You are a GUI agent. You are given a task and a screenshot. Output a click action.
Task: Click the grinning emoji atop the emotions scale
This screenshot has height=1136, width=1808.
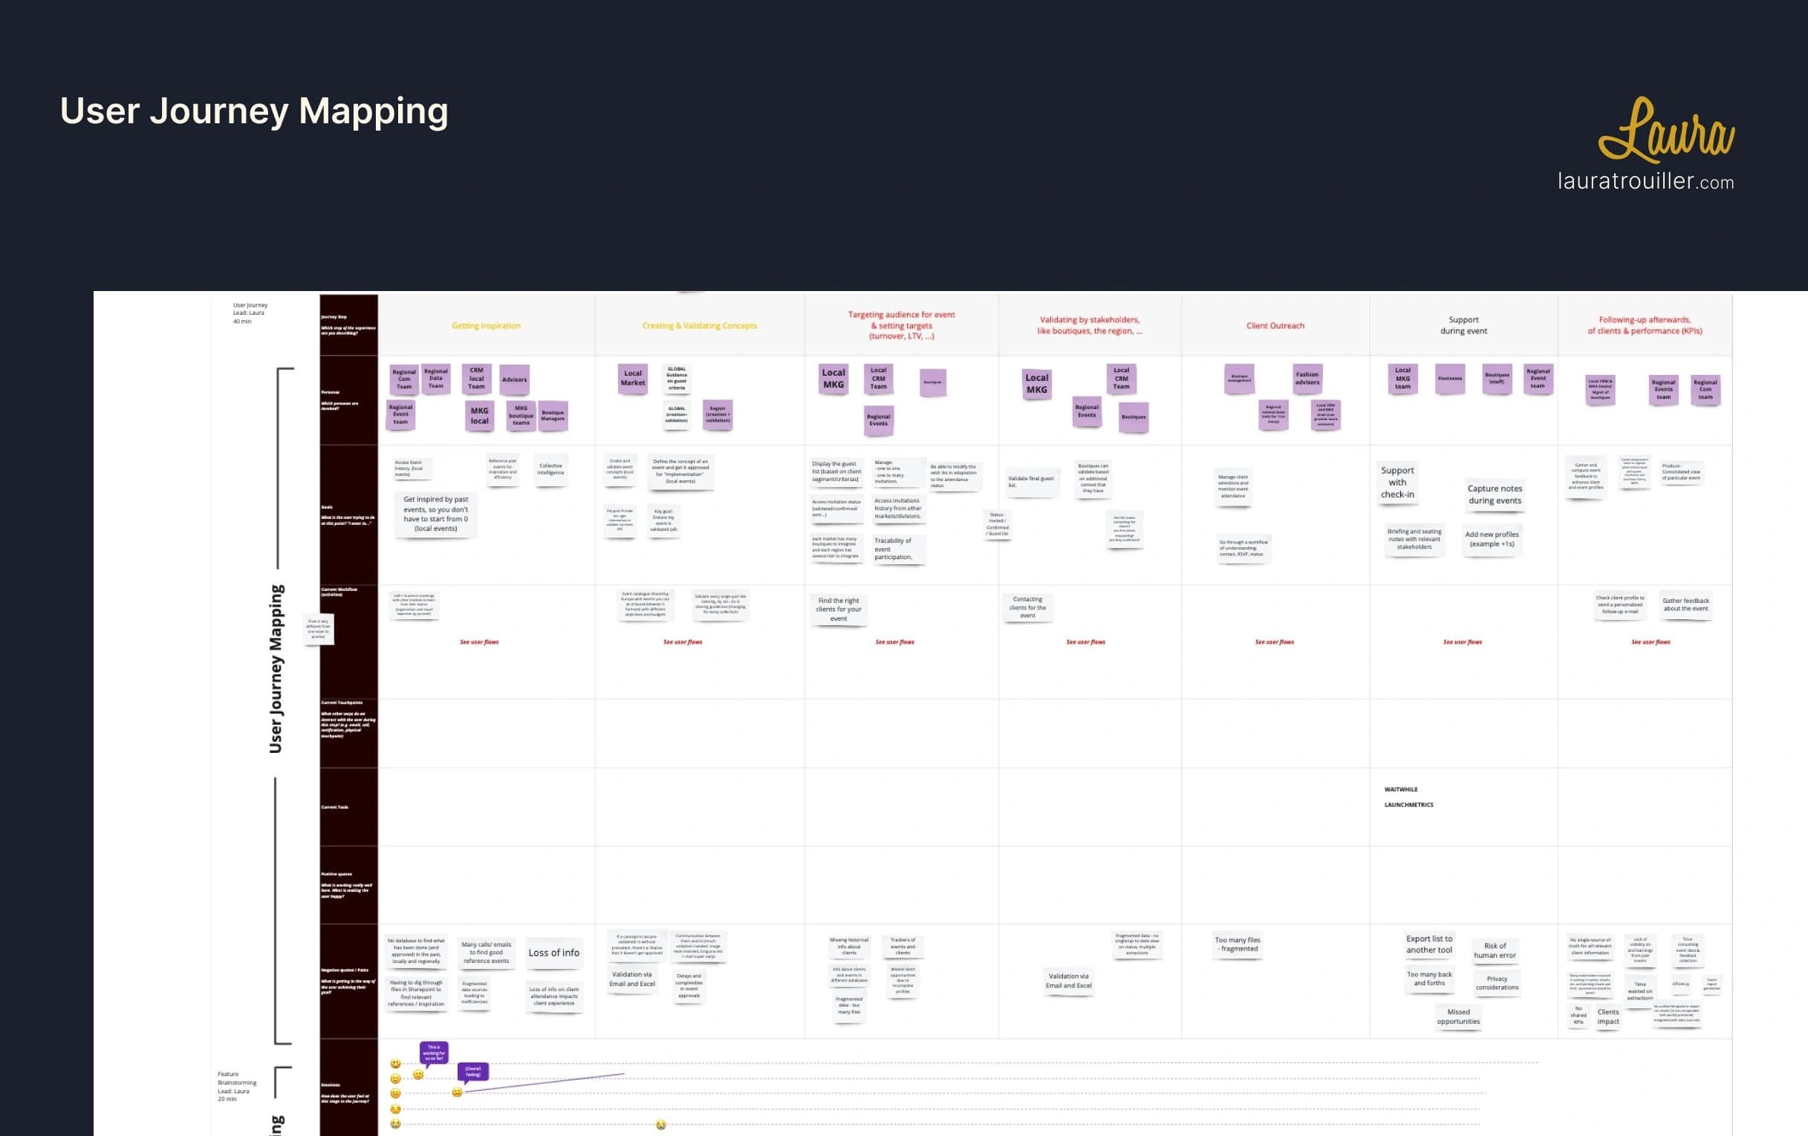(x=396, y=1063)
